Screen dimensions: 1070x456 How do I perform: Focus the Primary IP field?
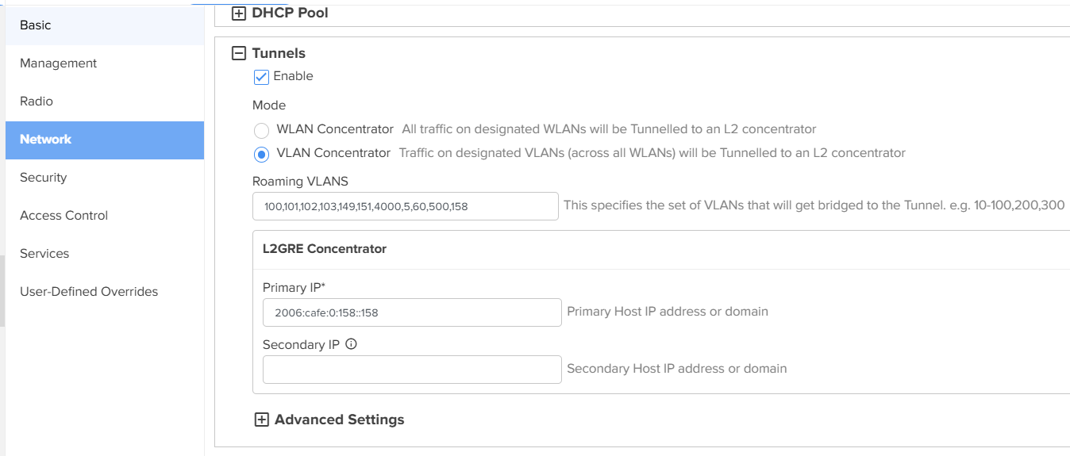pos(411,312)
